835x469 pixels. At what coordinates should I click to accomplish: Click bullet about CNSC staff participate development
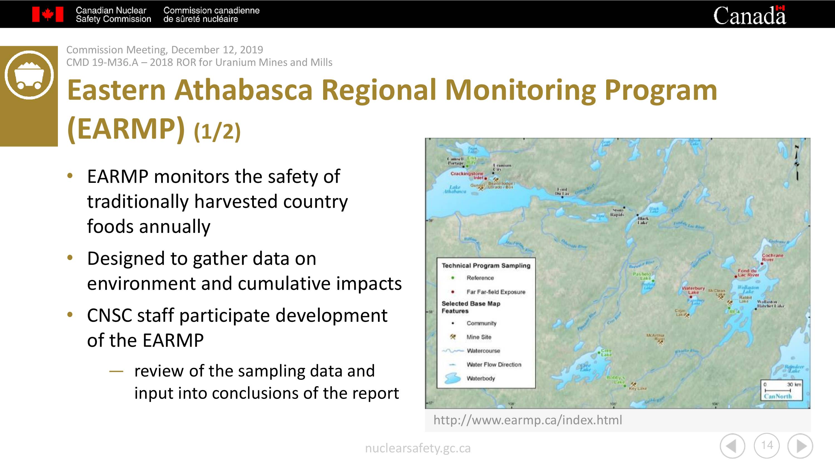pyautogui.click(x=237, y=328)
